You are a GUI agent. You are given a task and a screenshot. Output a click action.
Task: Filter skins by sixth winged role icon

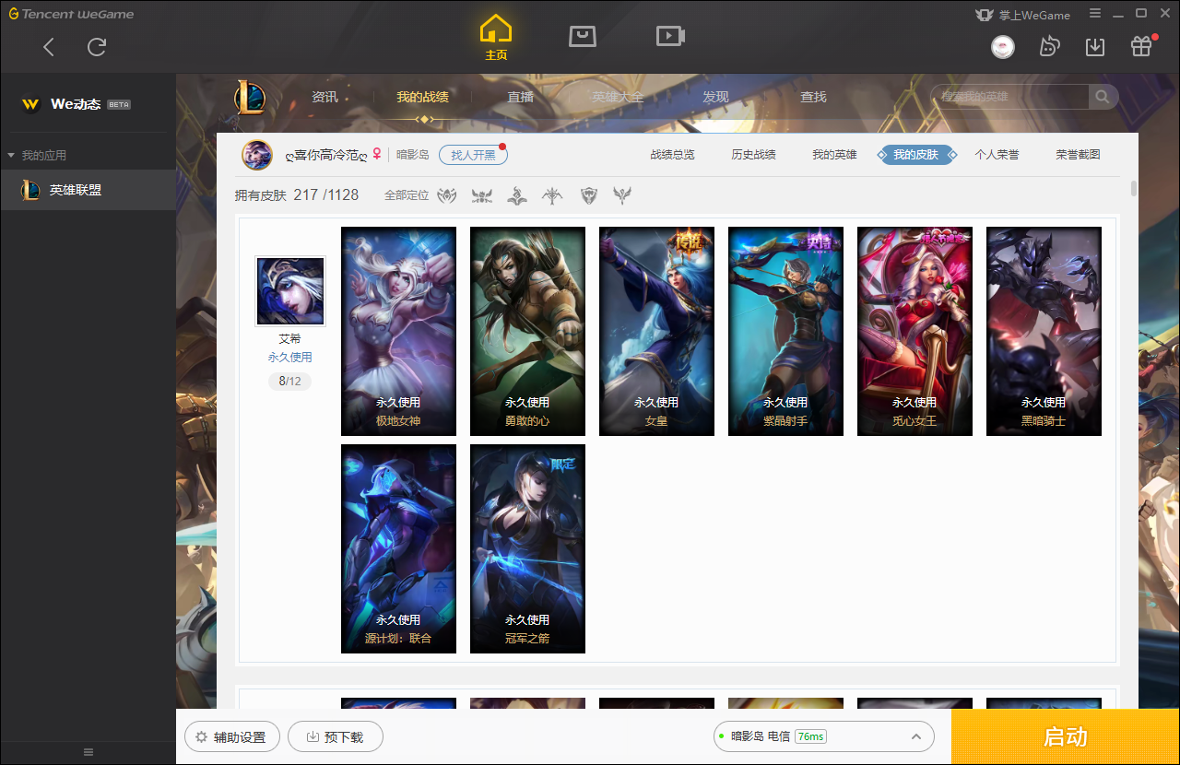pyautogui.click(x=623, y=195)
